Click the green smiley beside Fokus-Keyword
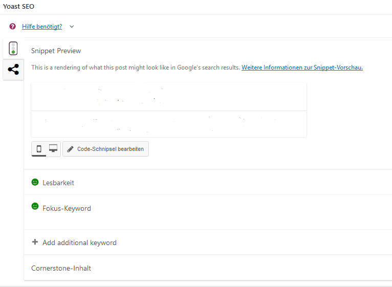The image size is (392, 287). 35,206
